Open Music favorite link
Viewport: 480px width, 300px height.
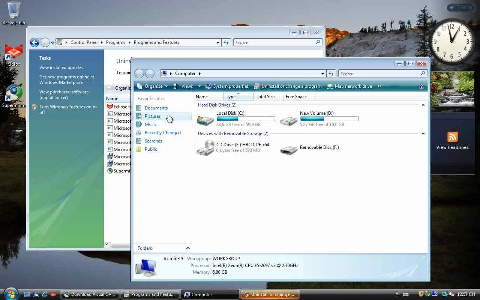click(151, 124)
